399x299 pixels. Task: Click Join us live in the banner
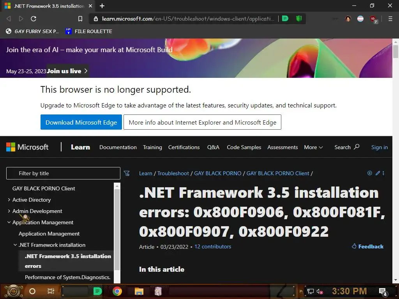coord(67,71)
